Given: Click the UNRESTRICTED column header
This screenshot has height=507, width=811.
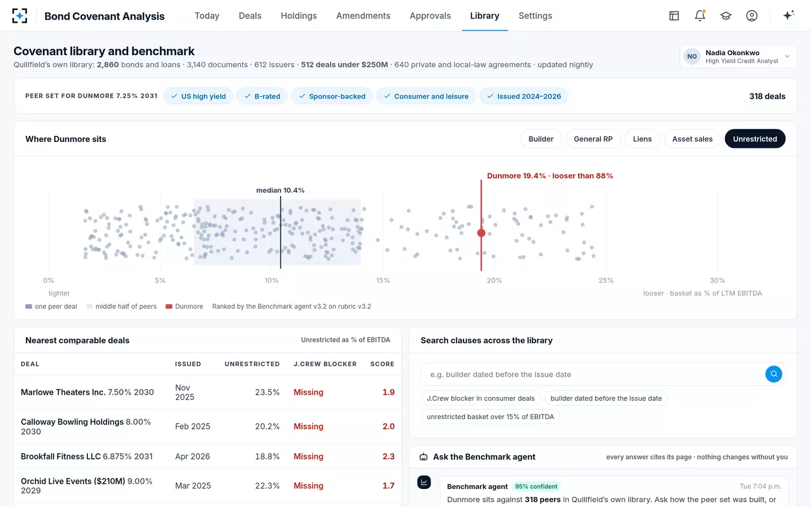Looking at the screenshot, I should tap(252, 364).
